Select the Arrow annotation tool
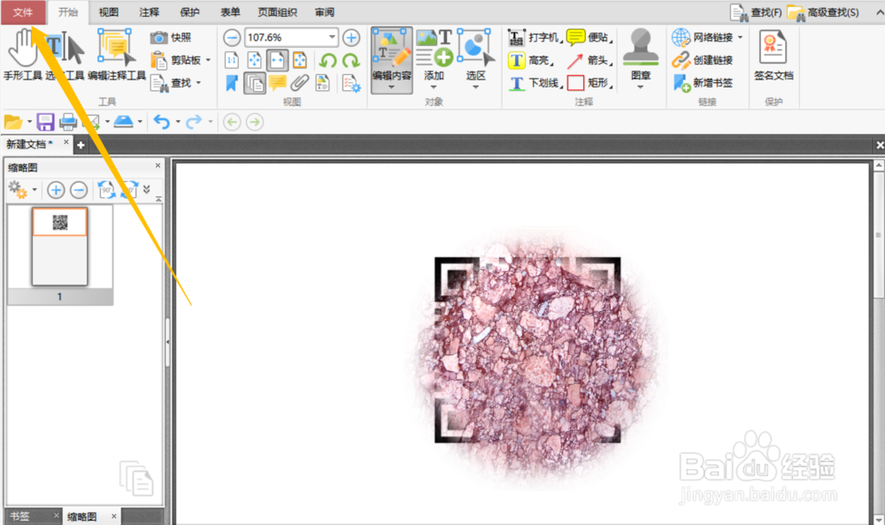The height and width of the screenshot is (525, 885). pos(589,60)
